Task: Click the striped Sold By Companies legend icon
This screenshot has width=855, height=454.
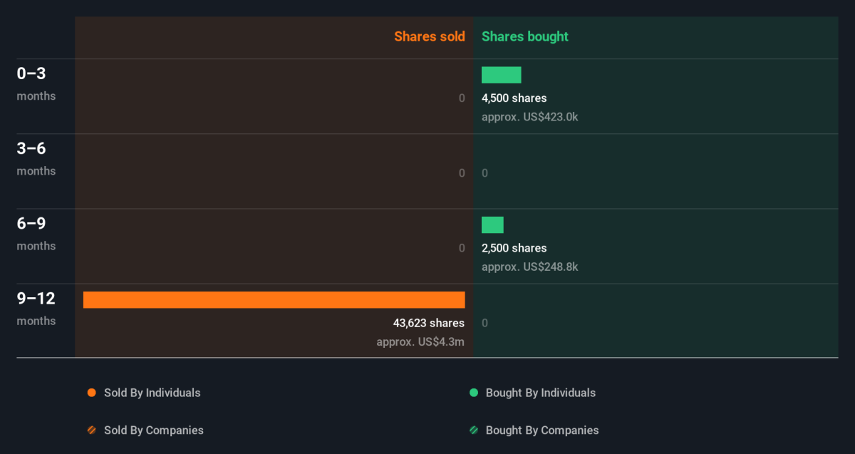Action: pos(91,430)
